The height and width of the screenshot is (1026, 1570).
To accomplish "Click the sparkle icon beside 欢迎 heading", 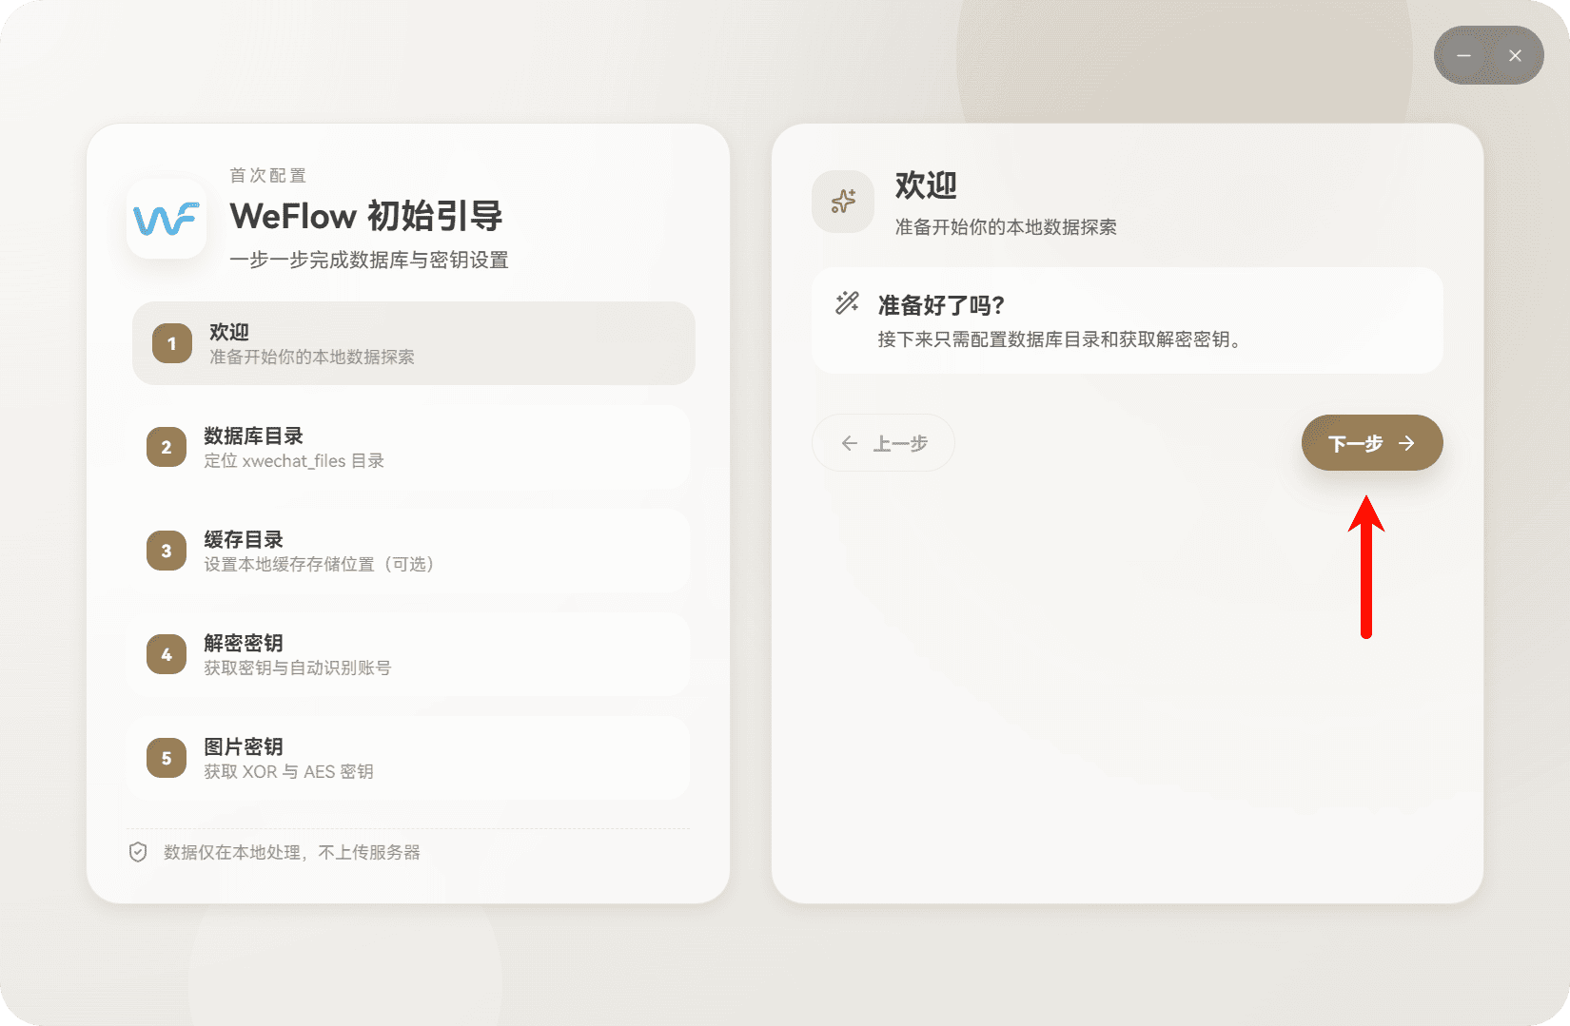I will pos(842,202).
